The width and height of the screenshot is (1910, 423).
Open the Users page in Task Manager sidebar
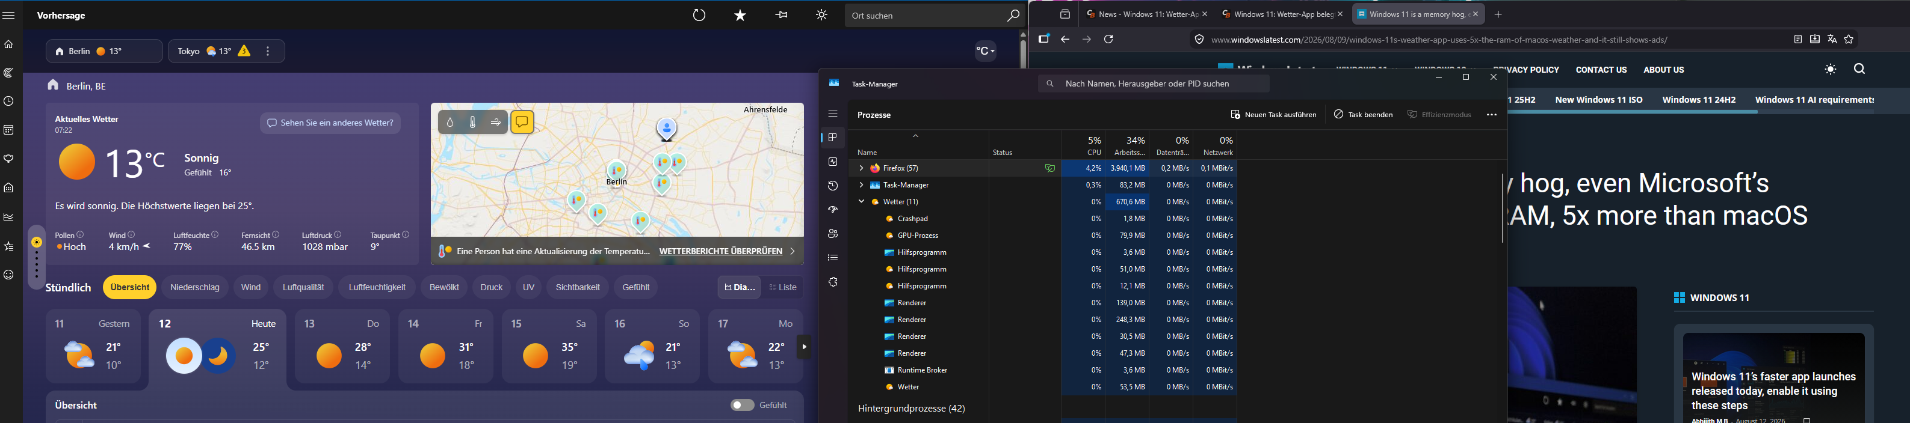833,233
